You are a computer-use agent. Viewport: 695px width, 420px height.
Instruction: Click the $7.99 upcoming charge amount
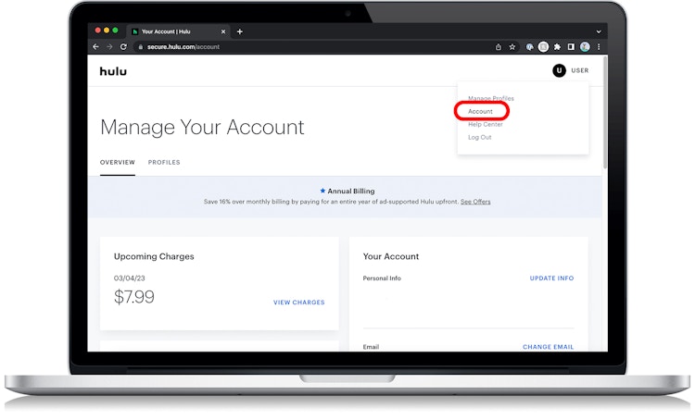(x=133, y=297)
